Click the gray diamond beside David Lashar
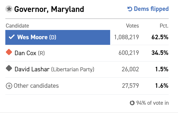The height and width of the screenshot is (114, 178). click(9, 68)
